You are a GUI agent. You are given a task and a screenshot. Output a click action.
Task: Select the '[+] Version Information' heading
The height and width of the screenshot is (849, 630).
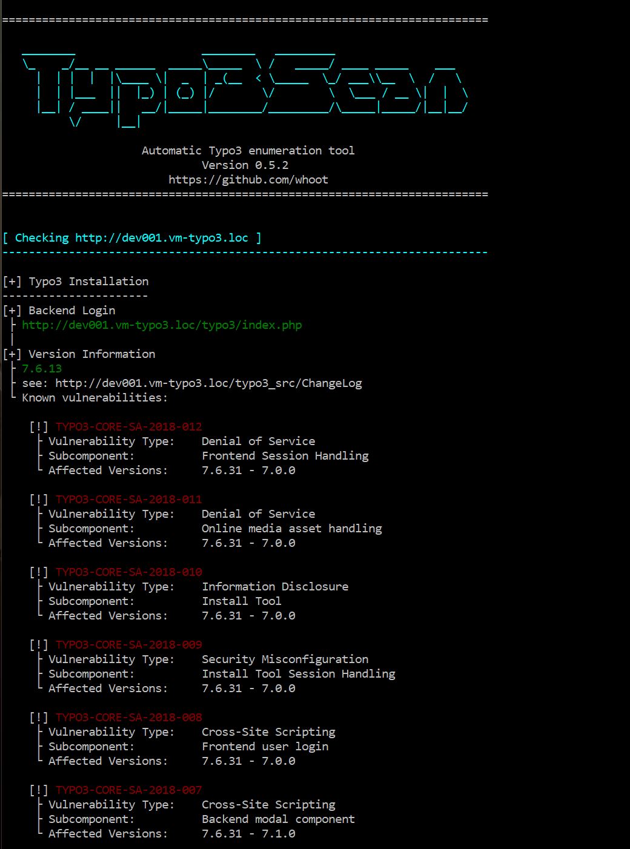tap(79, 354)
